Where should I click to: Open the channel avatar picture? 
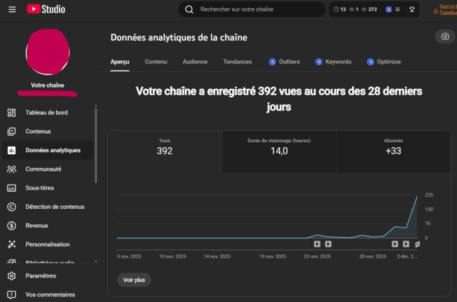click(48, 52)
